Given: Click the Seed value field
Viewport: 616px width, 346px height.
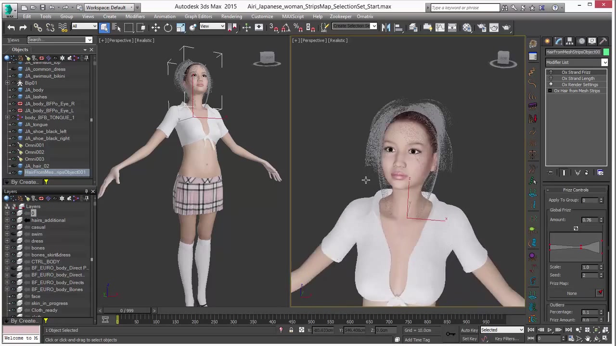Looking at the screenshot, I should 589,275.
